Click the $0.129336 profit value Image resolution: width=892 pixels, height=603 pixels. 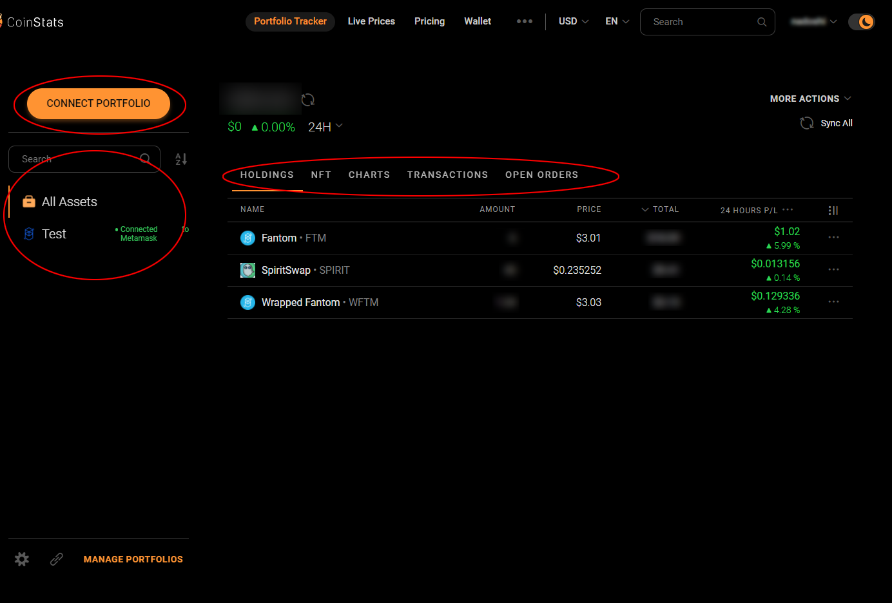(775, 296)
